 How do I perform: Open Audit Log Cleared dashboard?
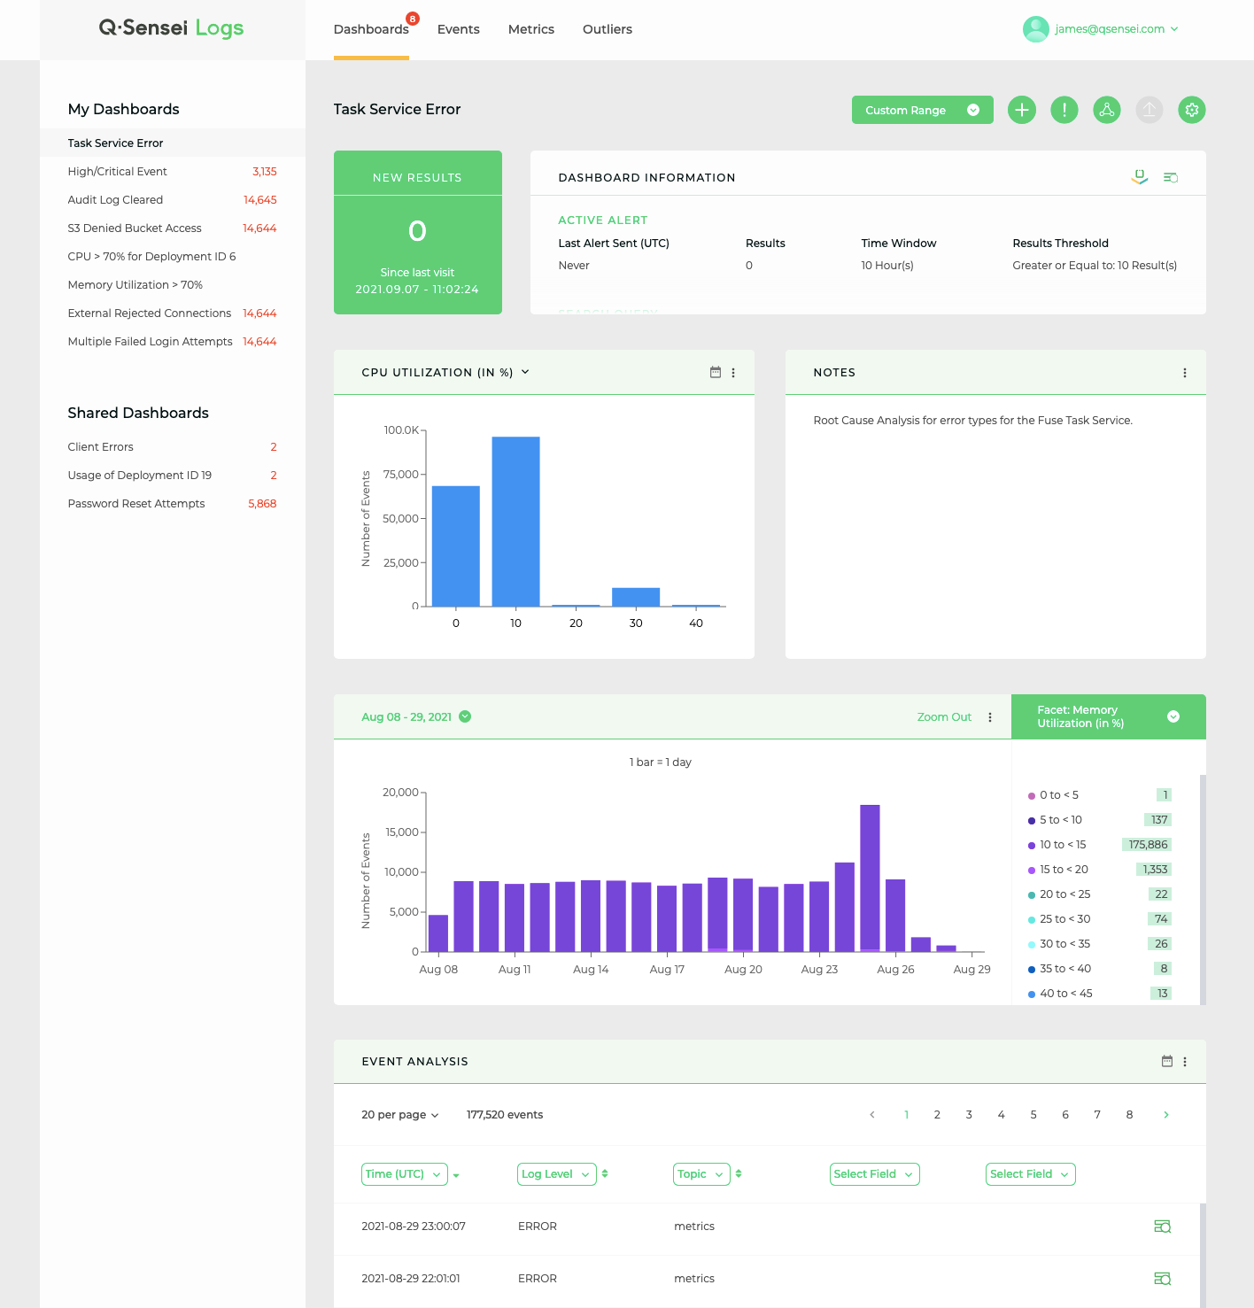(173, 199)
